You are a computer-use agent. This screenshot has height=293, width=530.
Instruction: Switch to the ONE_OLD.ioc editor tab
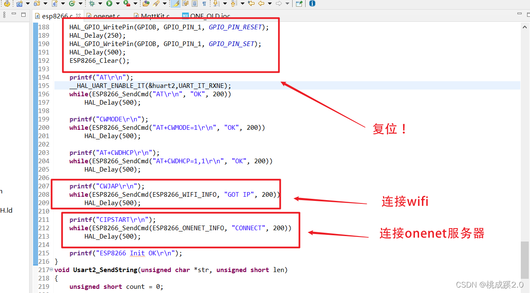[x=206, y=16]
